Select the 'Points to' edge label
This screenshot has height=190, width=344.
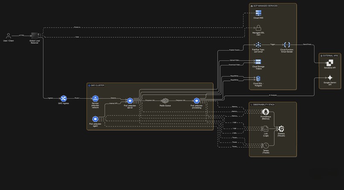(x=77, y=27)
